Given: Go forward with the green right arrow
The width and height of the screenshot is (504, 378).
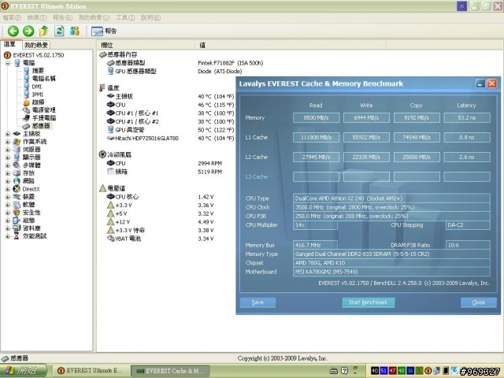Looking at the screenshot, I should [x=28, y=31].
